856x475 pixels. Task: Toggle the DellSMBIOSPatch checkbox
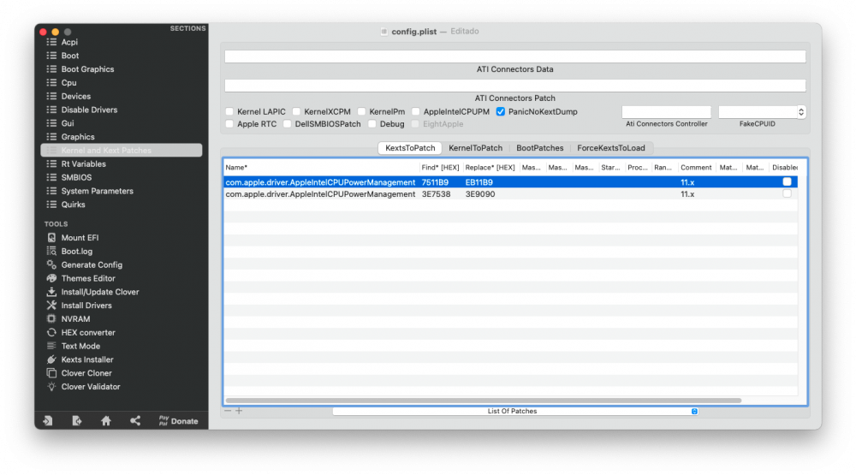pos(287,124)
